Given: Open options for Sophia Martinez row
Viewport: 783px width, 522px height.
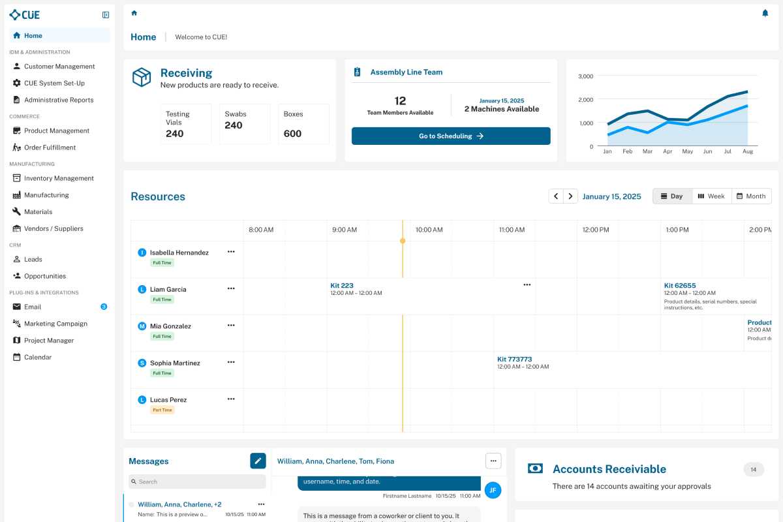Looking at the screenshot, I should (231, 362).
